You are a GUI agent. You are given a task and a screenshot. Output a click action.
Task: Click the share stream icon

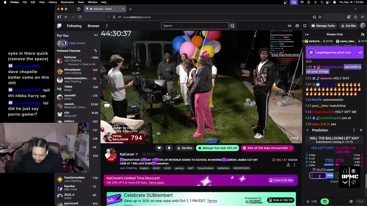288,165
